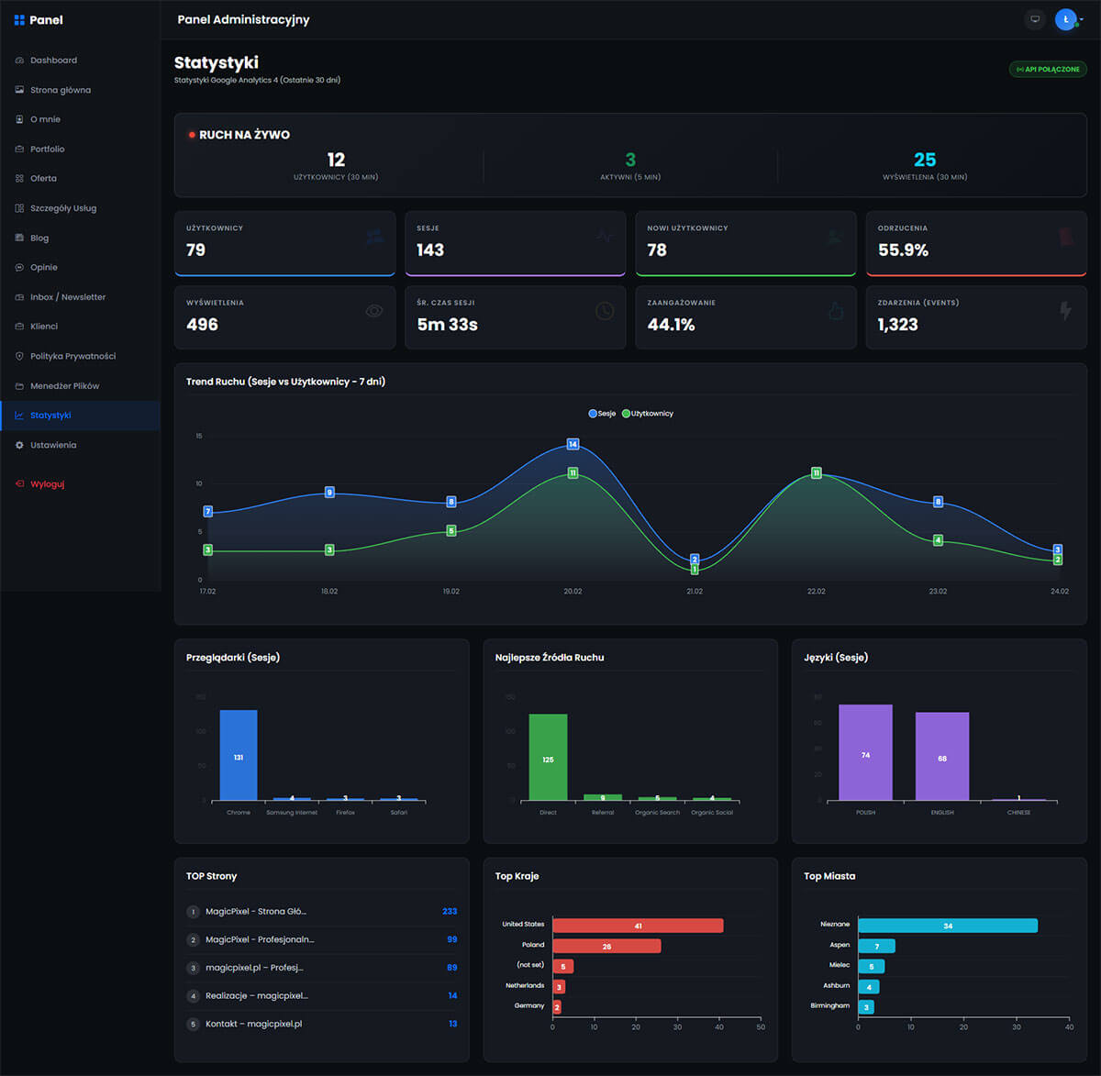Viewport: 1101px width, 1076px height.
Task: Click the Oferta grid icon
Action: 19,178
